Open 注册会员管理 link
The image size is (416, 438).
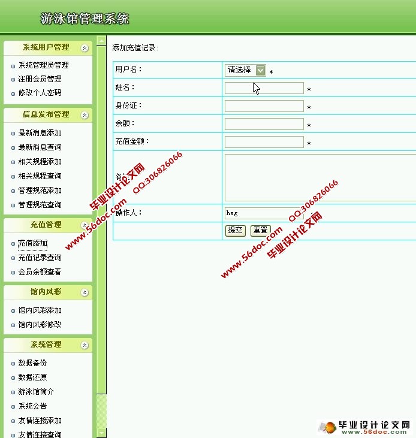point(40,79)
